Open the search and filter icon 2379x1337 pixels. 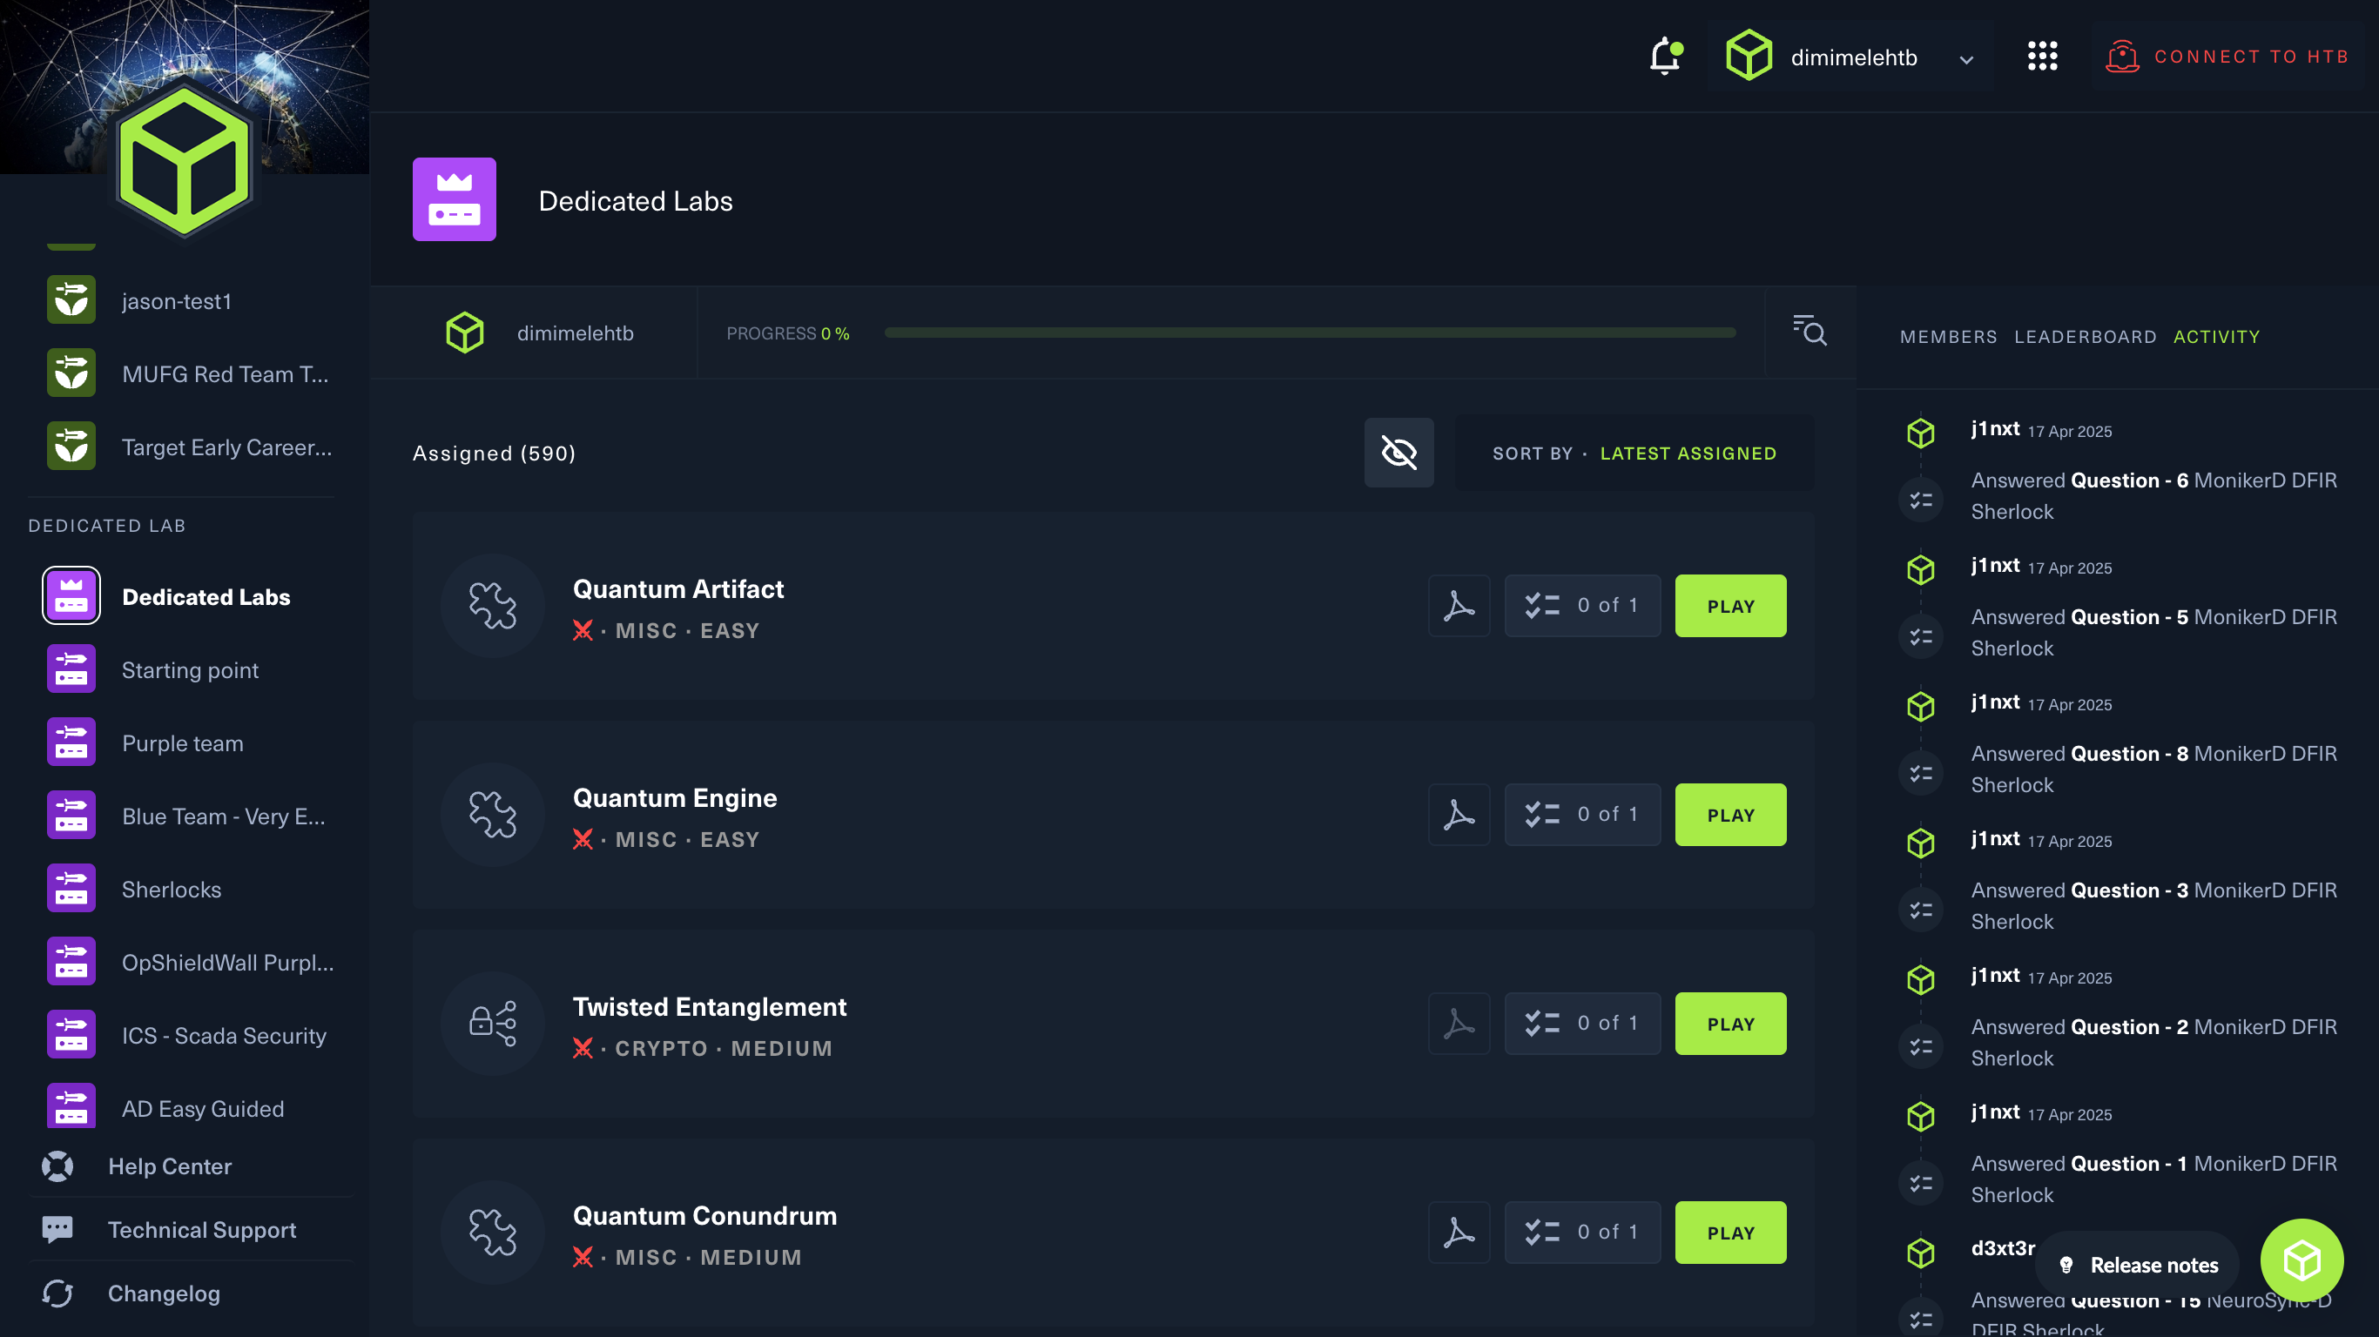pyautogui.click(x=1810, y=331)
